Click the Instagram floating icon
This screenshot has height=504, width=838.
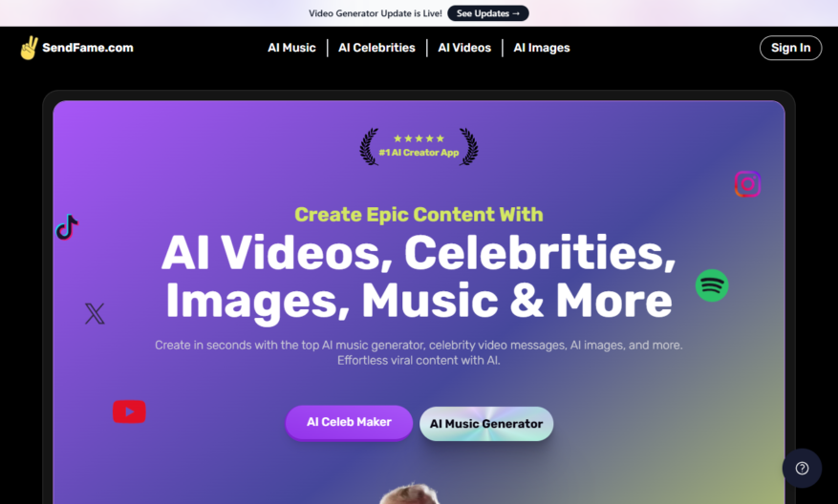pyautogui.click(x=747, y=184)
